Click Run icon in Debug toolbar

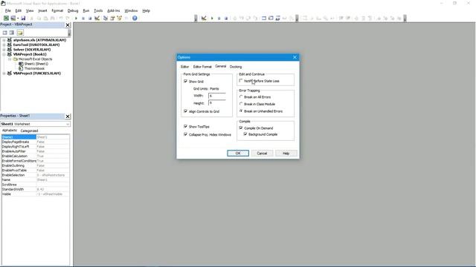pos(212,18)
